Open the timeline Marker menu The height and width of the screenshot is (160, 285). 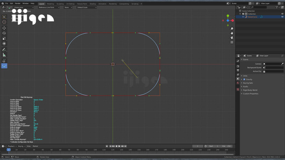click(x=35, y=146)
